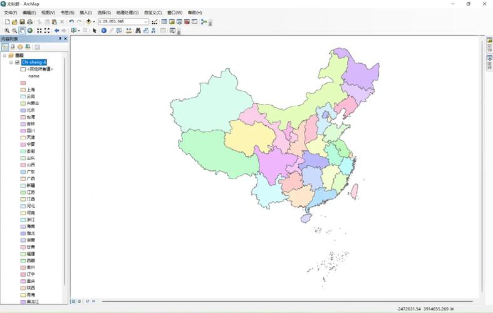Open the ModelBuilder window icon

tap(204, 22)
